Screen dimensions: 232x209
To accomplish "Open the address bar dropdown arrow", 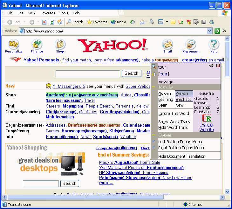I will (x=209, y=31).
